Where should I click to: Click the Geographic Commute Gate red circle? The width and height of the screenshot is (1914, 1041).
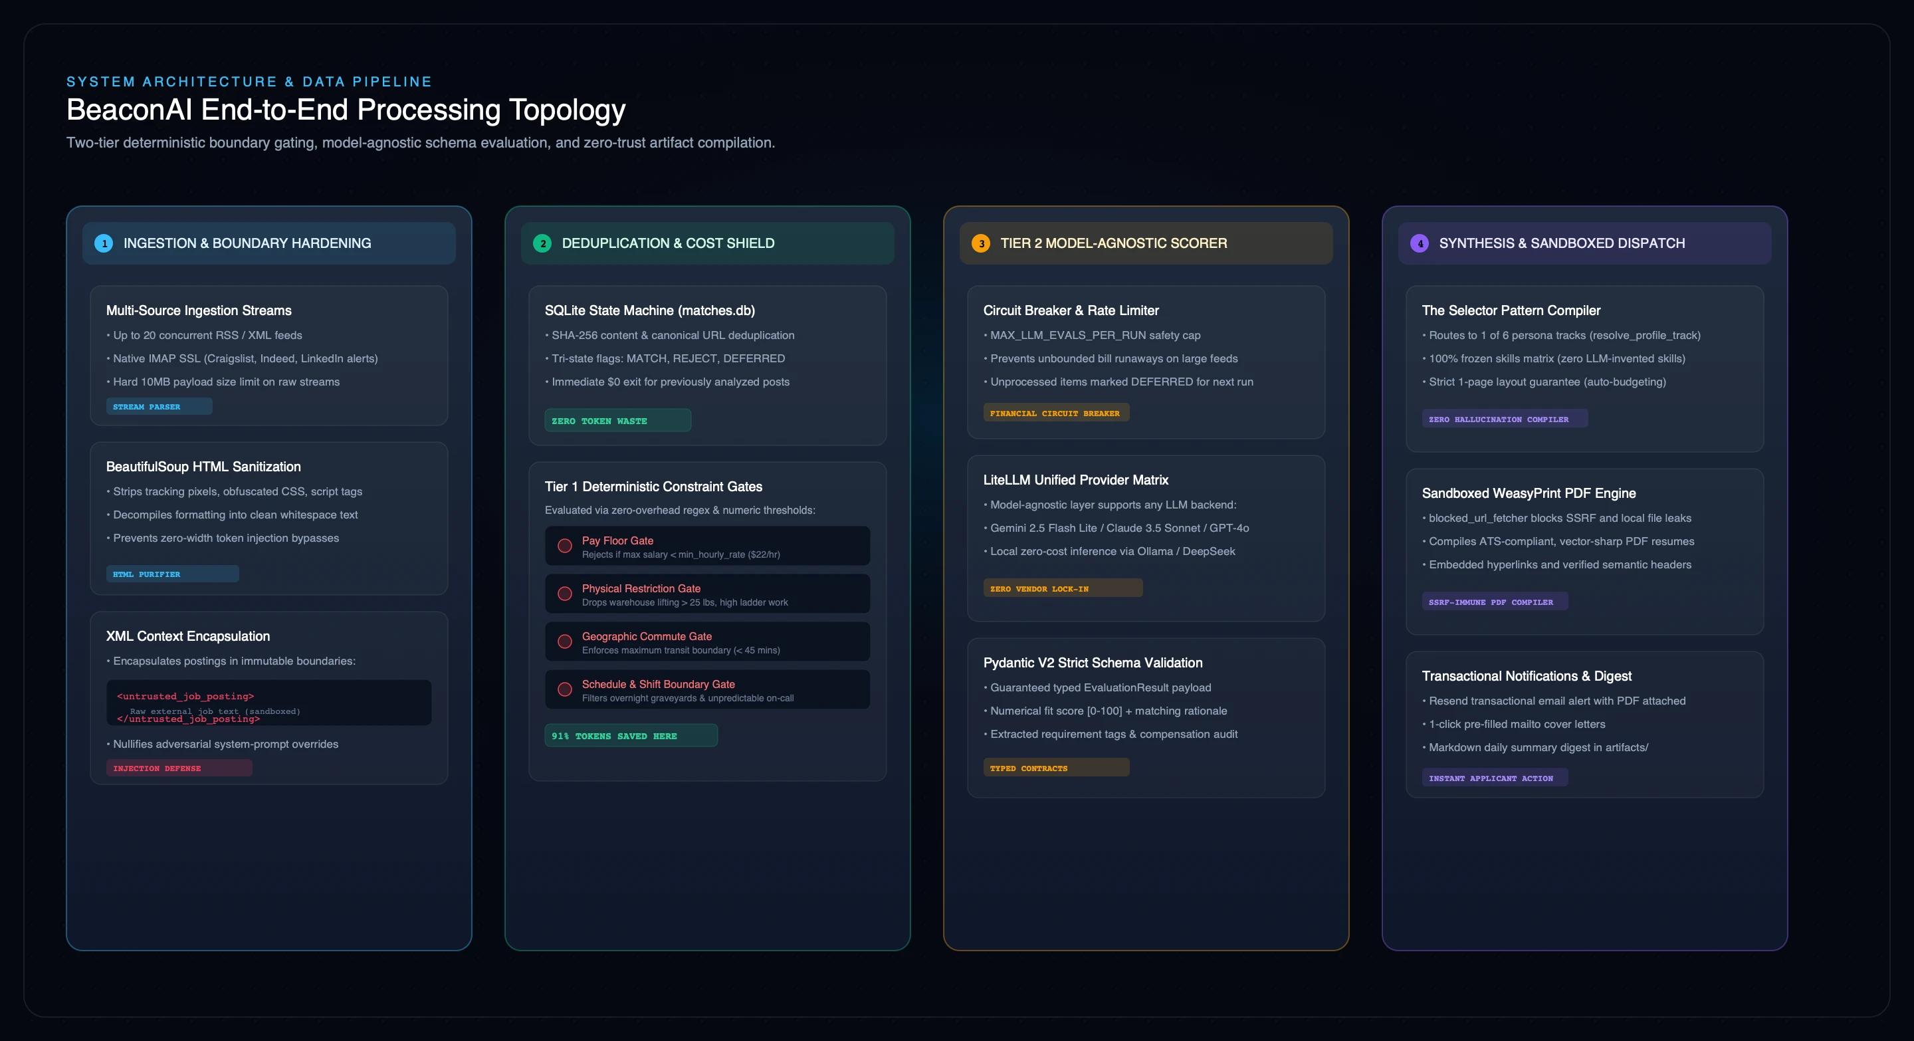[x=565, y=642]
